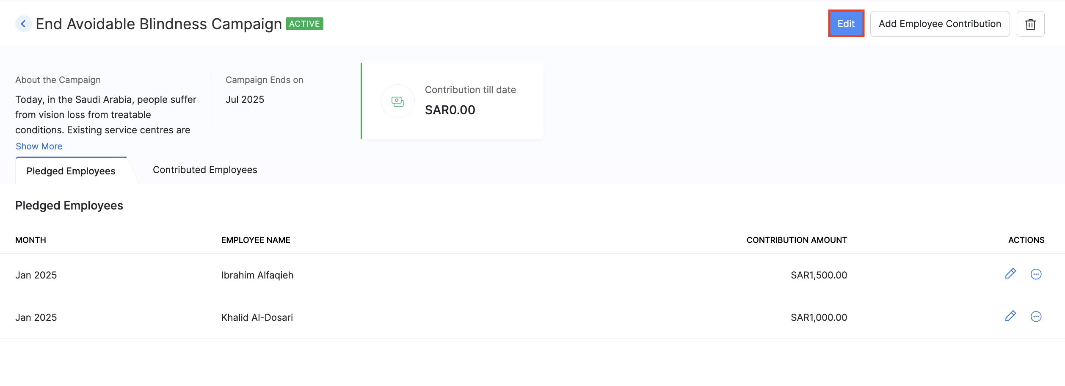Click the contribution money icon
The width and height of the screenshot is (1065, 386).
[397, 102]
